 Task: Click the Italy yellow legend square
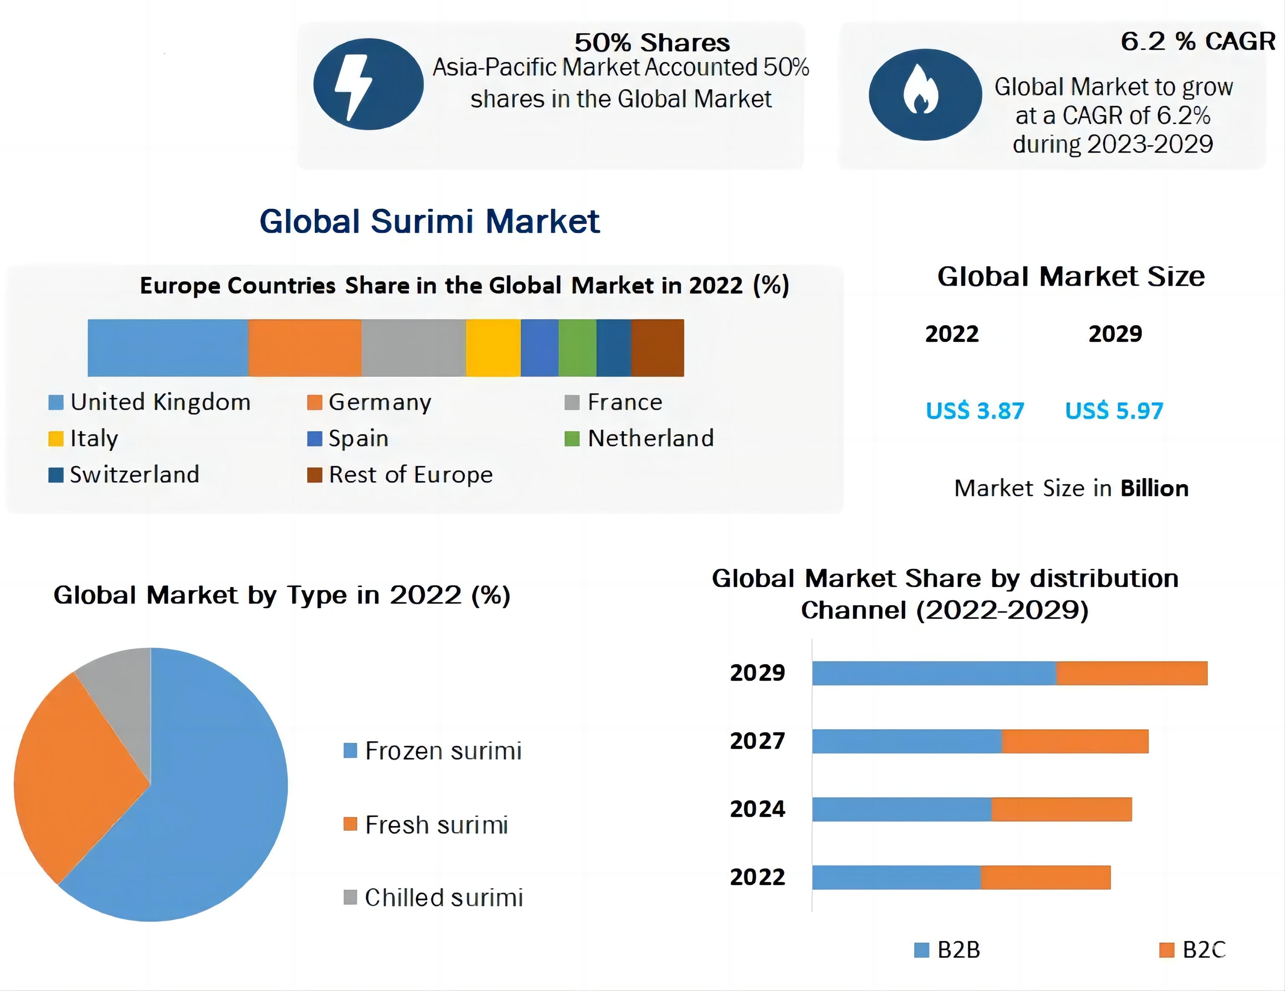click(56, 439)
